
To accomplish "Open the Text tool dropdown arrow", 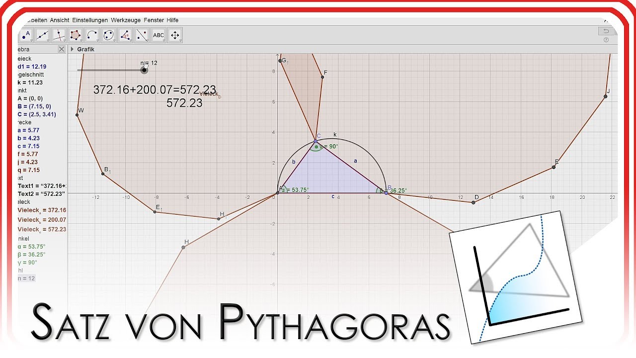I will click(164, 40).
